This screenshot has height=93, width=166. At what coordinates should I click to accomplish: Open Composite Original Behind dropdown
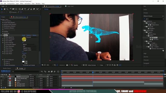(29, 44)
